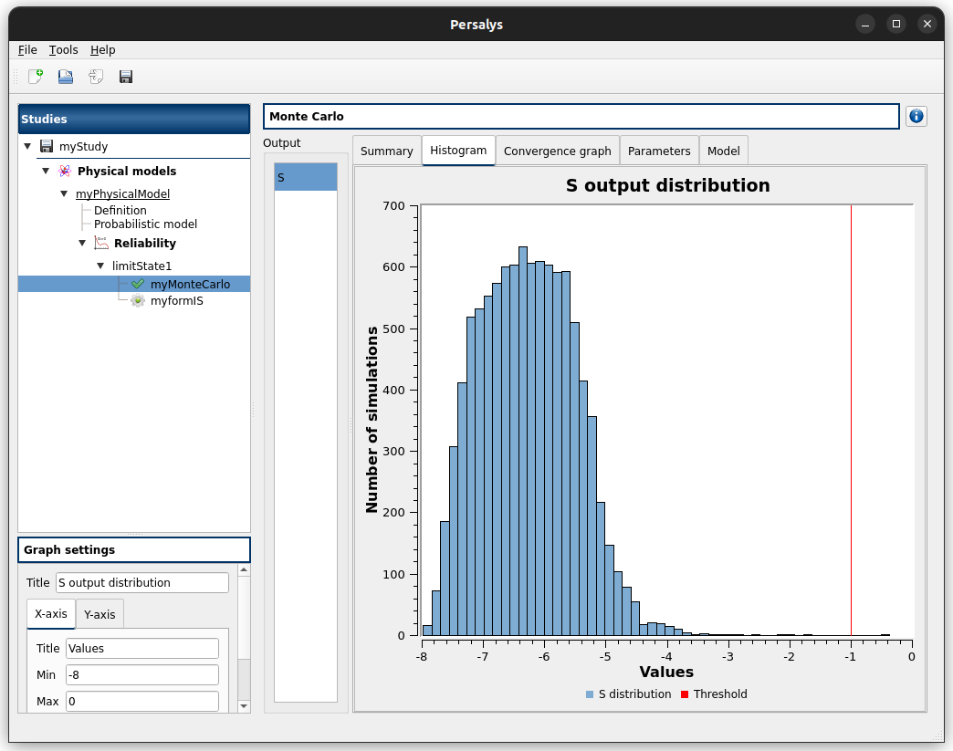The width and height of the screenshot is (953, 751).
Task: Click the green checkmark beside myMonteCarlo
Action: pos(138,285)
